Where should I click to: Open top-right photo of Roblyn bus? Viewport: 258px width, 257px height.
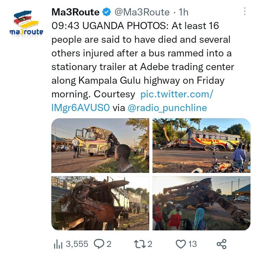pyautogui.click(x=201, y=146)
